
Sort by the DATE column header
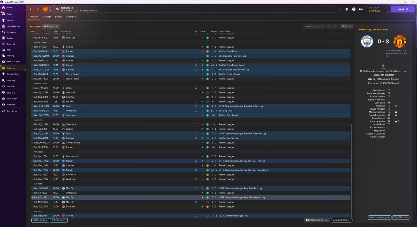point(34,31)
